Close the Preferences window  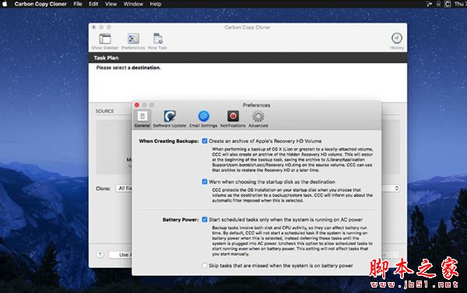[x=137, y=105]
